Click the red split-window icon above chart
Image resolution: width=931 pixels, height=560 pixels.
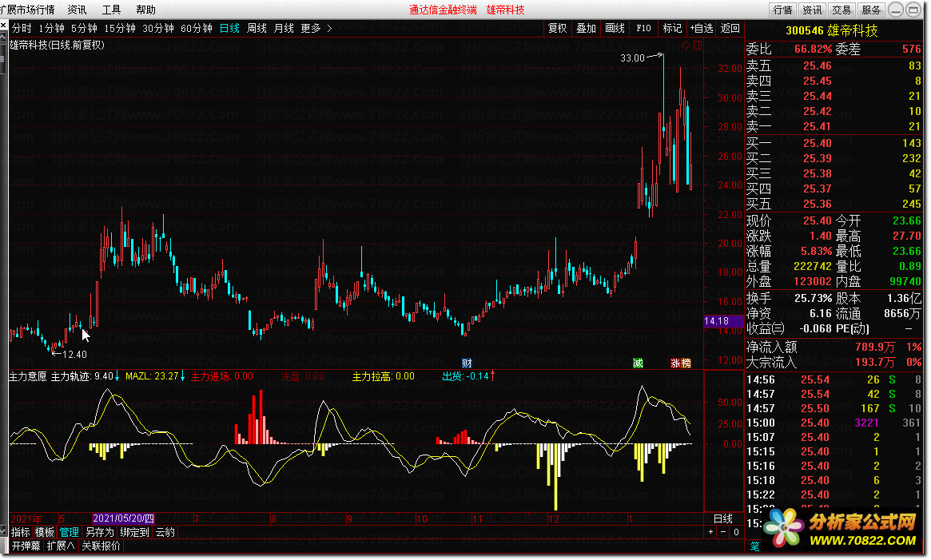tap(698, 45)
